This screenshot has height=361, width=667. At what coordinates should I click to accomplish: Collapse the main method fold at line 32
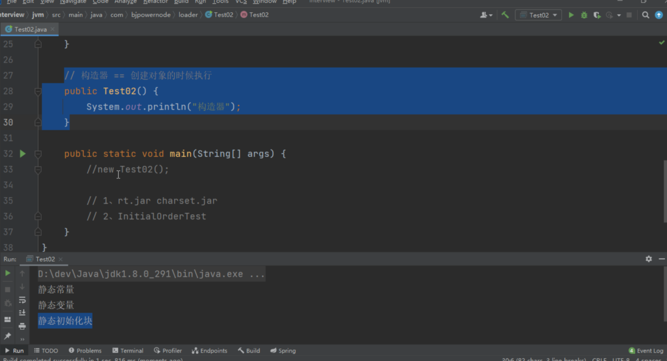click(x=38, y=154)
